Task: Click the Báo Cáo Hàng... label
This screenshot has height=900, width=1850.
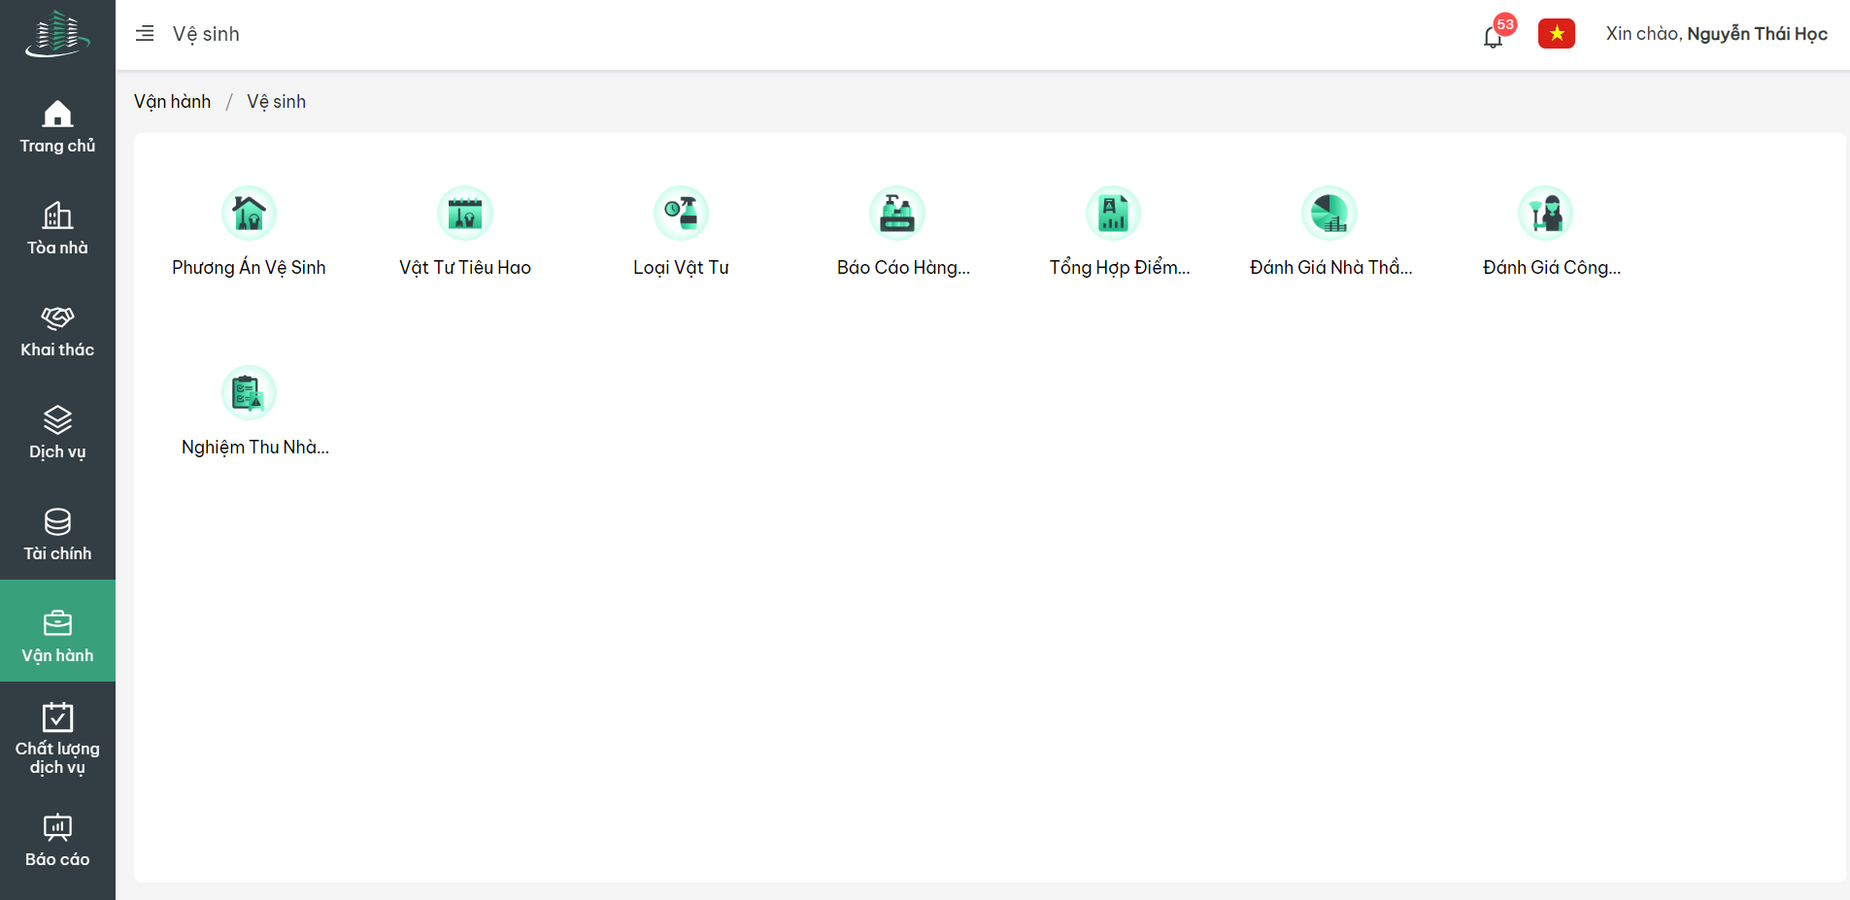Action: (903, 268)
